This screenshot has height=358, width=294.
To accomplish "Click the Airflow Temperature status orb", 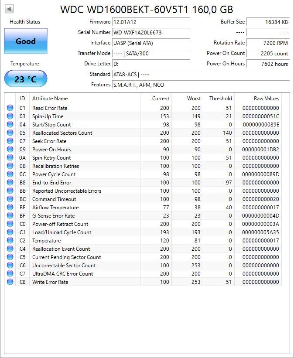I will pyautogui.click(x=10, y=208).
